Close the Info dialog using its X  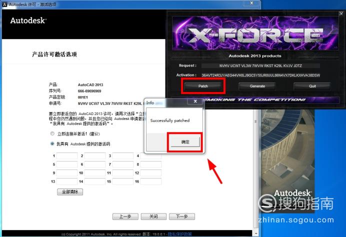pyautogui.click(x=195, y=101)
